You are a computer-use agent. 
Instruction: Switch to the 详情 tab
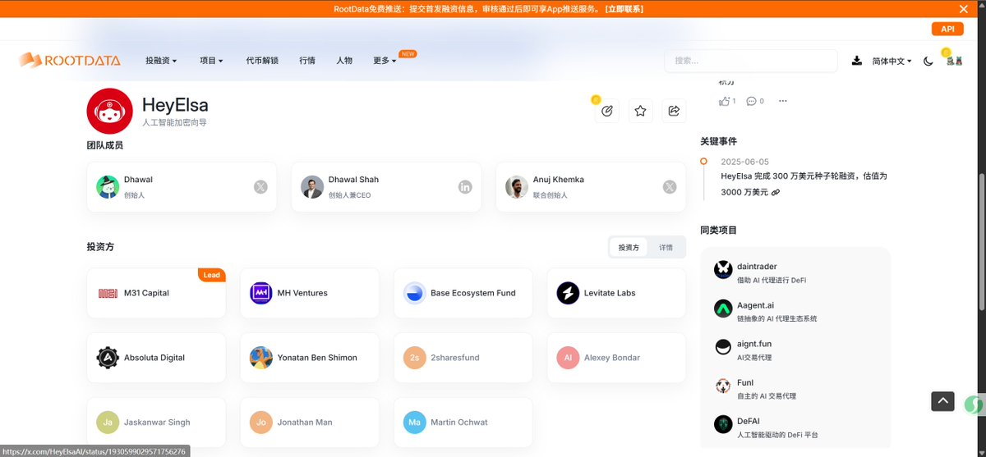point(666,247)
